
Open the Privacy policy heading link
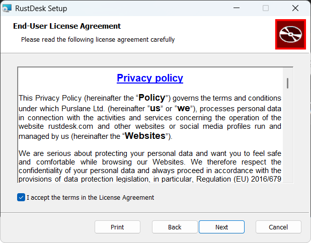pos(150,78)
